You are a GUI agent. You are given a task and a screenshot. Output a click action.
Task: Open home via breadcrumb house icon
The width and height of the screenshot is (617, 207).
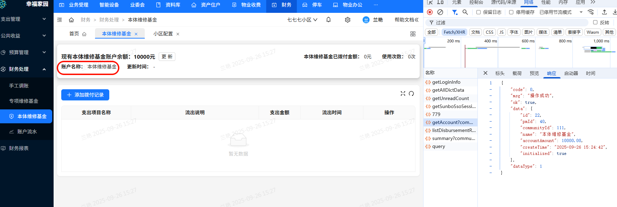pyautogui.click(x=71, y=20)
